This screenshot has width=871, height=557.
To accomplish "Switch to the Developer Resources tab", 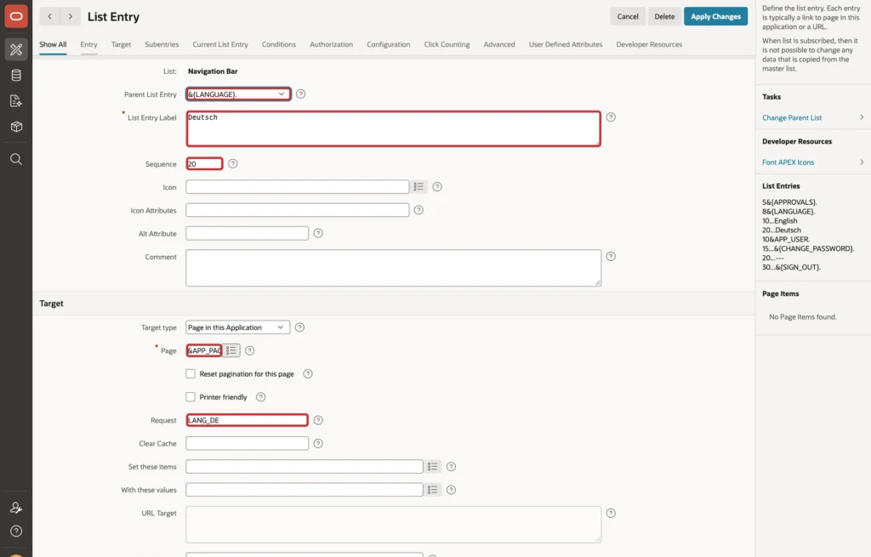I will click(x=649, y=44).
